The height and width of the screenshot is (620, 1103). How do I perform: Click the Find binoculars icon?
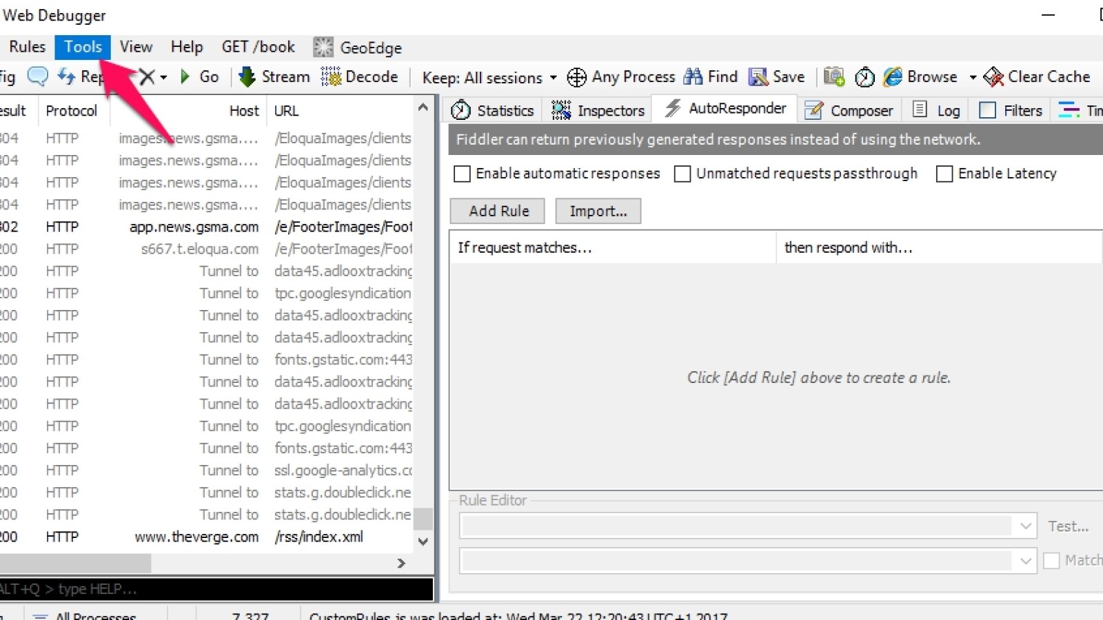click(693, 77)
